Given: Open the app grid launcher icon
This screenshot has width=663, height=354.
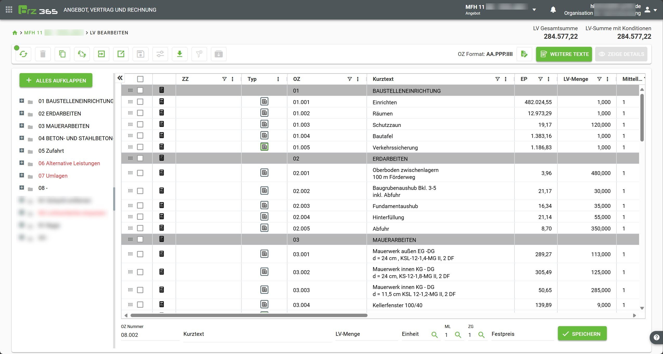Looking at the screenshot, I should click(x=9, y=10).
